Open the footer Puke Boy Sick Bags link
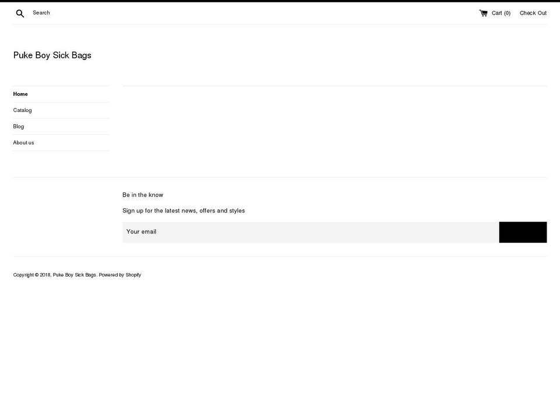This screenshot has height=420, width=560. click(x=74, y=275)
